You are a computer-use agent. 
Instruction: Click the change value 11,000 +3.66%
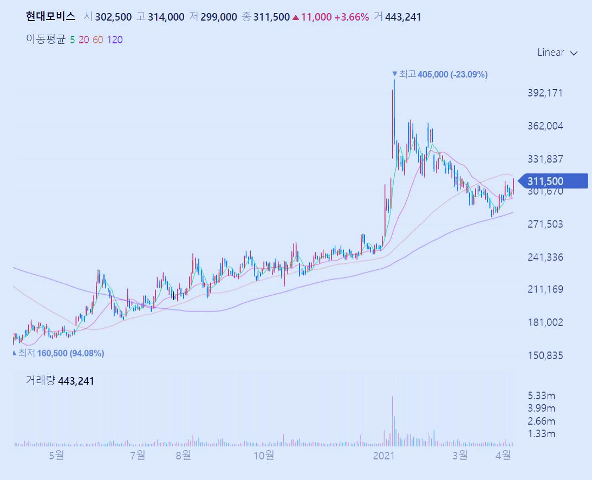pyautogui.click(x=335, y=17)
